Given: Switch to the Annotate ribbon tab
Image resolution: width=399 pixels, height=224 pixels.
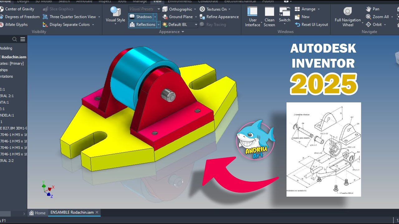Looking at the screenshot, I should point(84,2).
